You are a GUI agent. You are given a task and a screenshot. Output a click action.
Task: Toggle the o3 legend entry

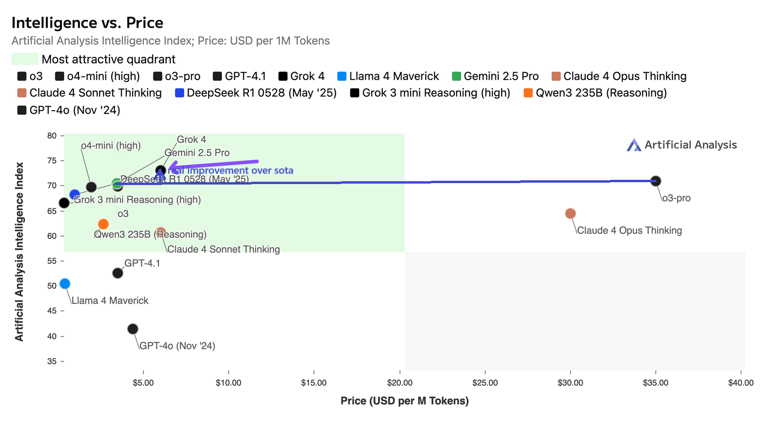click(30, 76)
